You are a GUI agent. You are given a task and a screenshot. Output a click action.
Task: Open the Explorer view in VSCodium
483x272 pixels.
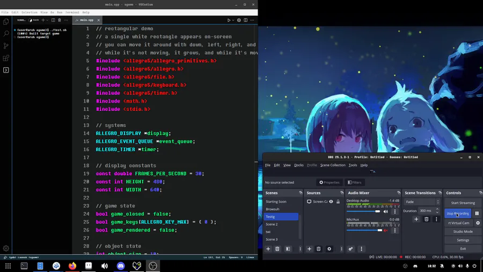pyautogui.click(x=6, y=22)
